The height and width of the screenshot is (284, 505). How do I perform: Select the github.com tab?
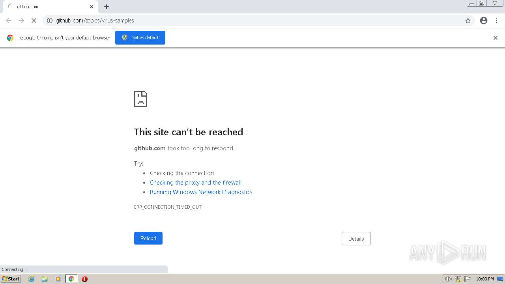[50, 7]
